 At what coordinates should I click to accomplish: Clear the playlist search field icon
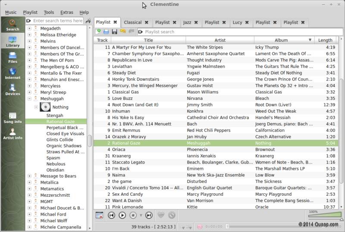(x=140, y=32)
